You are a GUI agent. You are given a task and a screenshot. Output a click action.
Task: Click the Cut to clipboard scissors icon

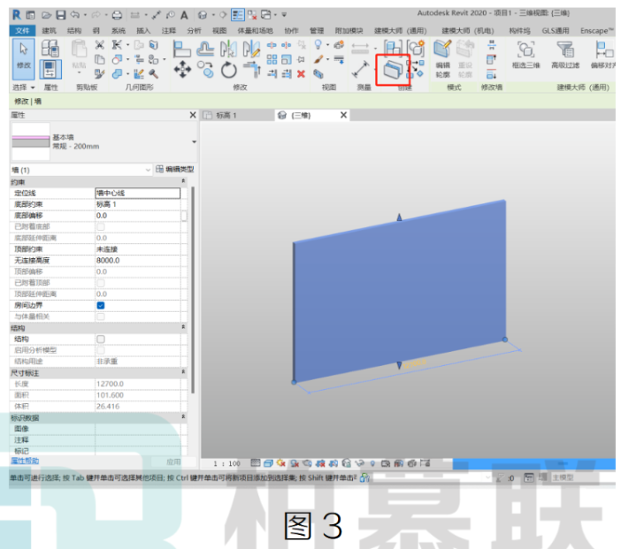99,45
